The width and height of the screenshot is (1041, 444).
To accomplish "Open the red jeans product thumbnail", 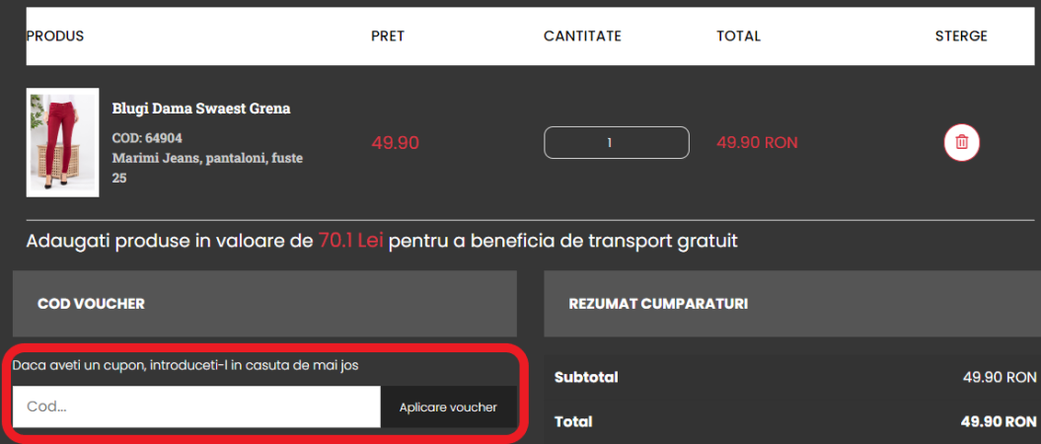I will (x=62, y=142).
